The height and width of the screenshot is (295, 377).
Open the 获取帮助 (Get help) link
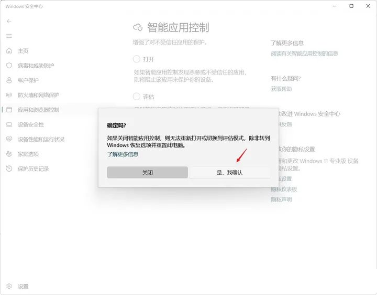pyautogui.click(x=281, y=89)
